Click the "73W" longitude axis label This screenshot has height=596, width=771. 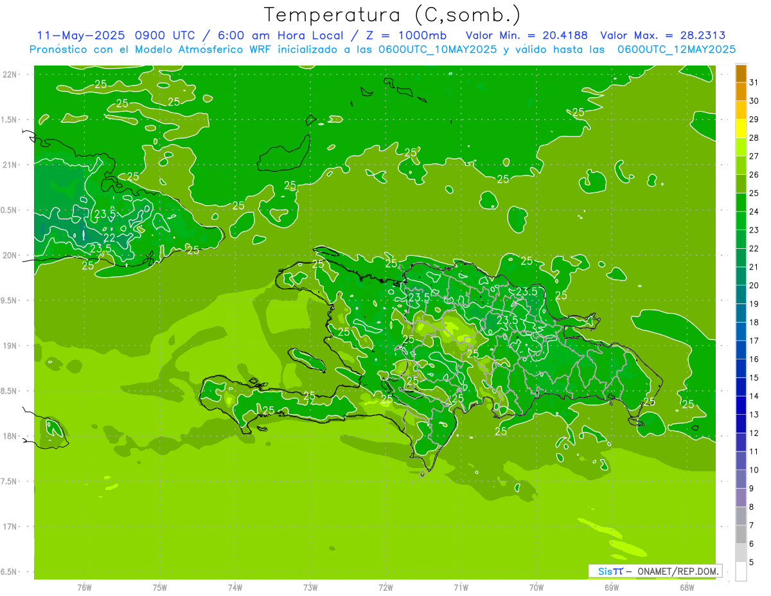click(x=310, y=588)
